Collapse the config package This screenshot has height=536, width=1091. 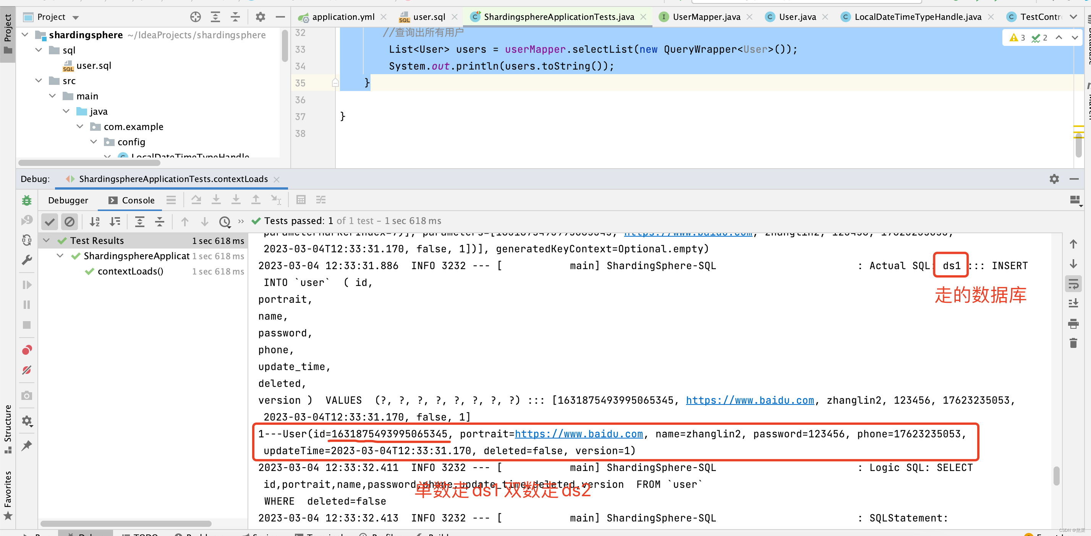click(x=94, y=141)
